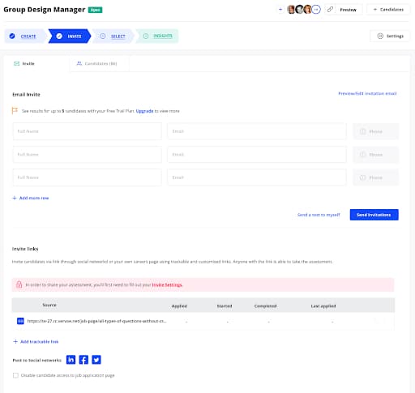Screen dimensions: 415x393
Task: Click the plus icon beside team avatars
Action: click(x=280, y=10)
